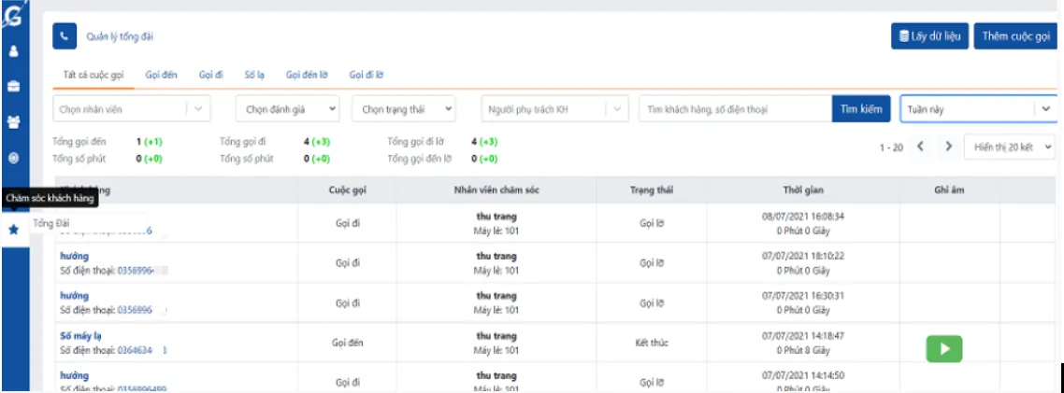
Task: Open the circular target sidebar icon
Action: click(14, 158)
